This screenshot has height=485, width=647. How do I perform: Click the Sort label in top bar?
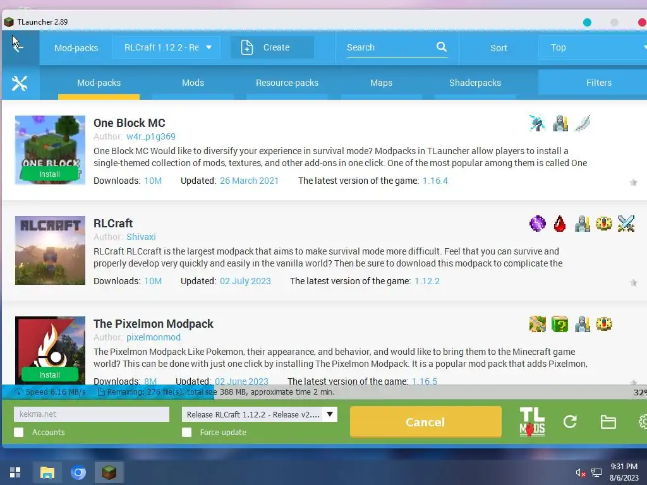499,48
